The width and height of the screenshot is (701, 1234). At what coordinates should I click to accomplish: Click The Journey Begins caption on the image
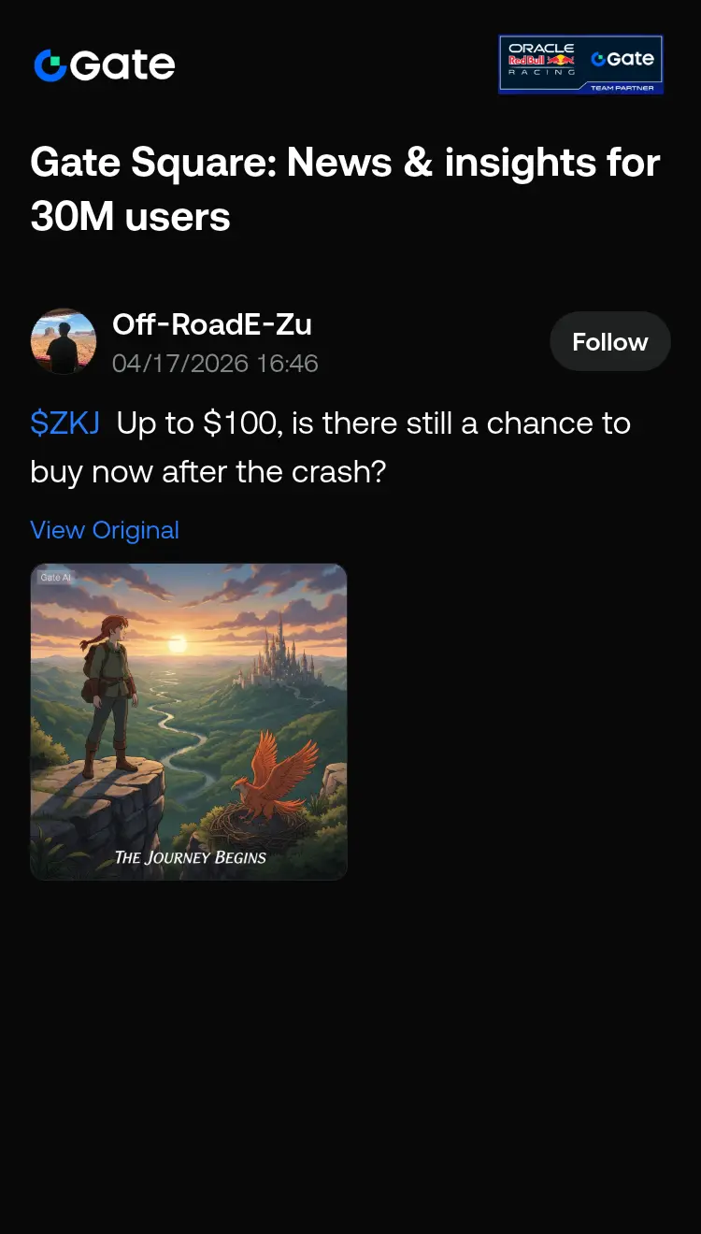[191, 857]
